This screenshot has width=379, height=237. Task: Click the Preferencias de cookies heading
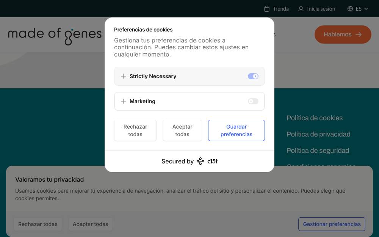[x=143, y=30]
